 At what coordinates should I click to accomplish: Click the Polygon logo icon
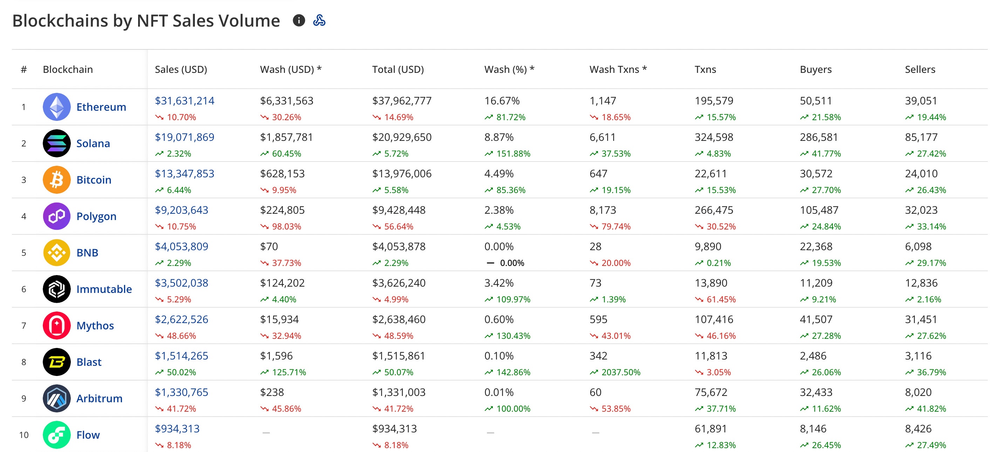click(56, 217)
